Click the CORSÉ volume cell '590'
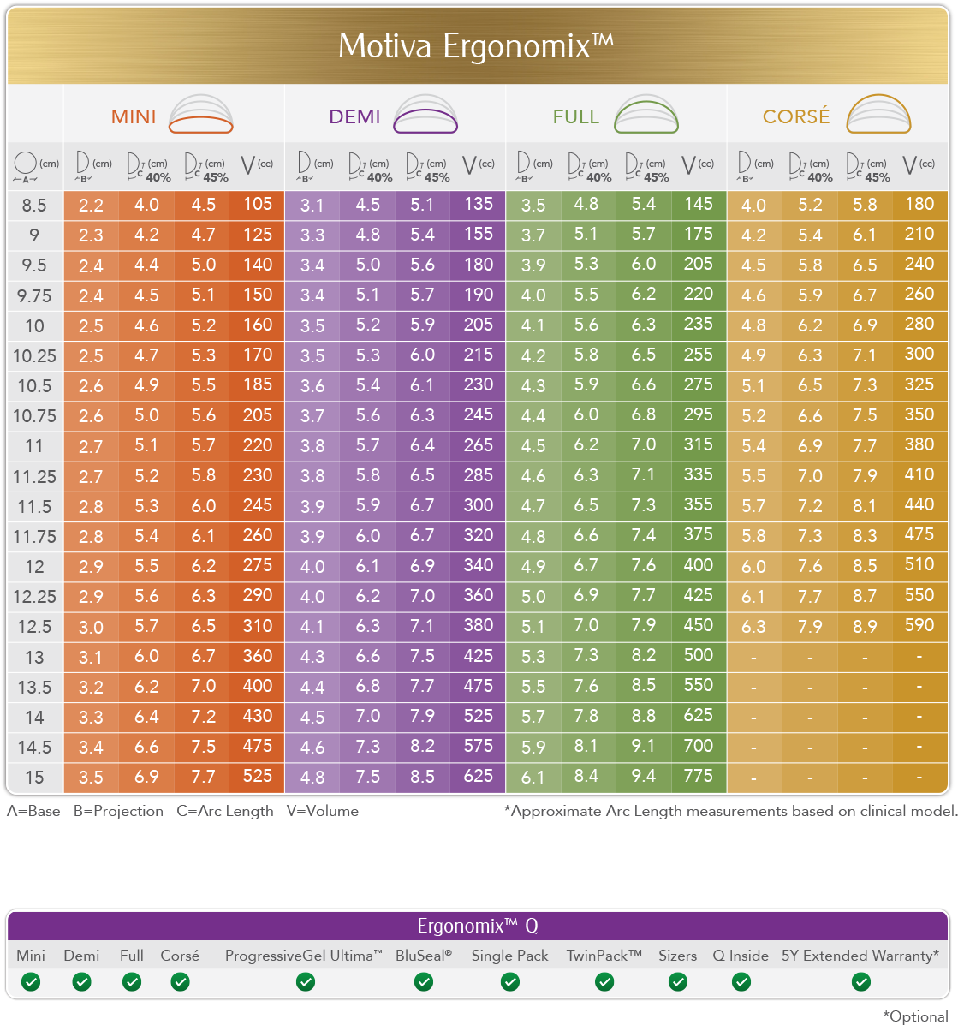Image resolution: width=958 pixels, height=1025 pixels. pos(919,626)
